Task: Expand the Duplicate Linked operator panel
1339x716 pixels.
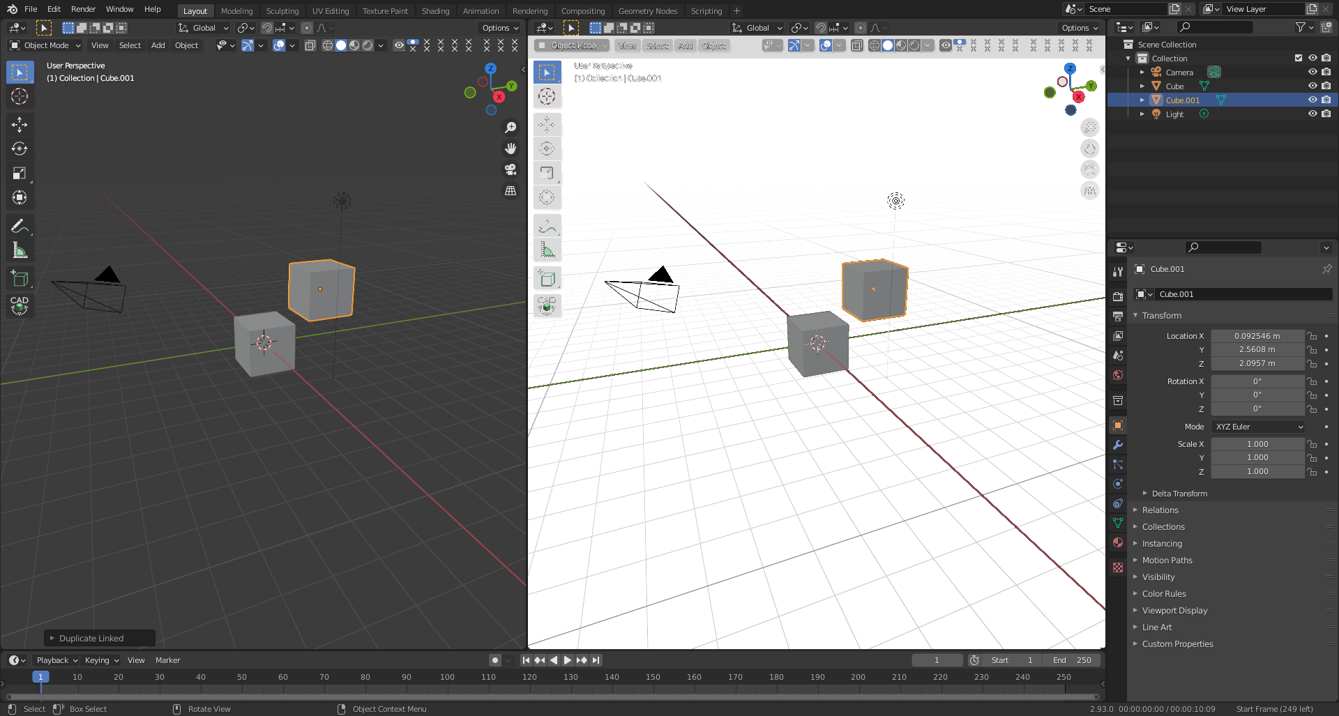Action: (100, 638)
